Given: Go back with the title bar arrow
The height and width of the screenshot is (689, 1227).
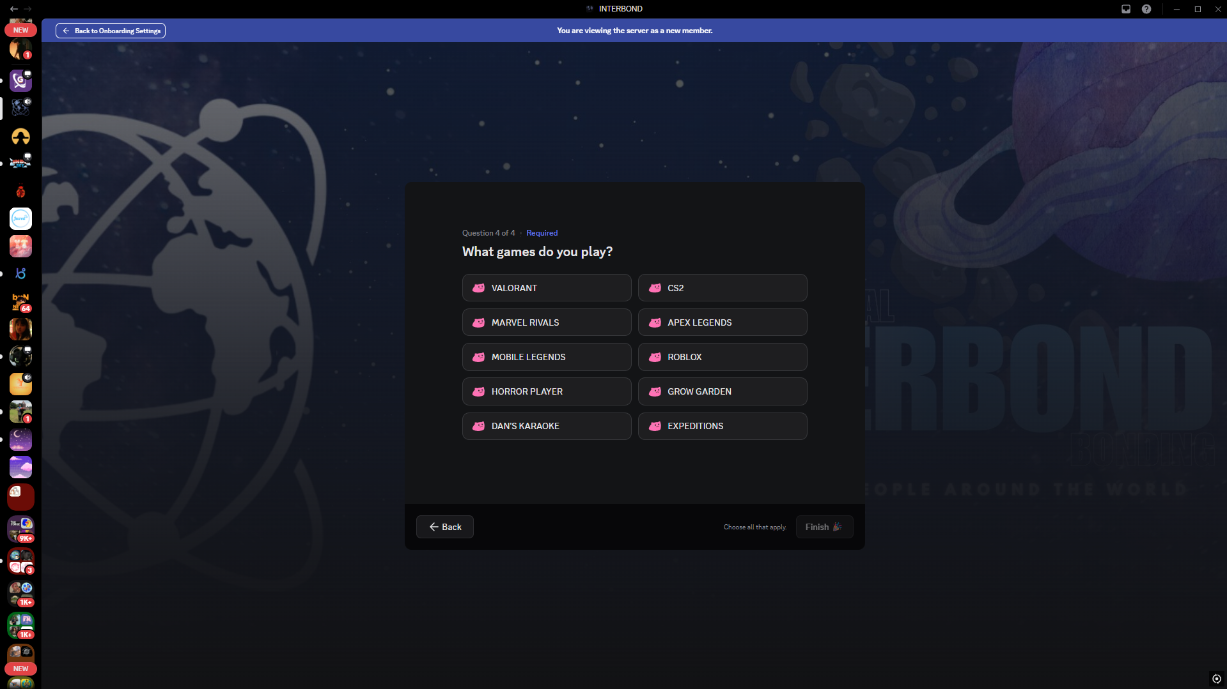Looking at the screenshot, I should point(13,9).
